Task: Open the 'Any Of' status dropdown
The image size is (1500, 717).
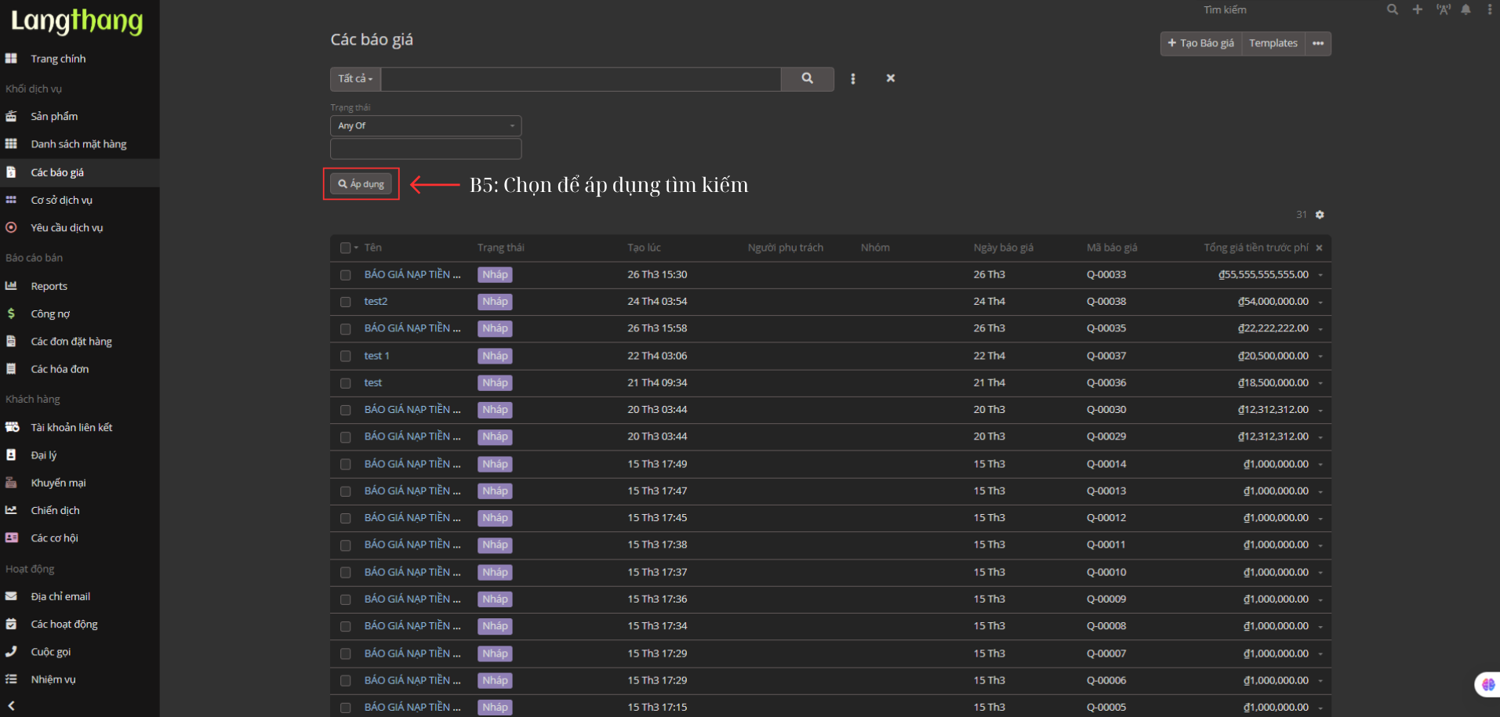Action: click(x=425, y=125)
